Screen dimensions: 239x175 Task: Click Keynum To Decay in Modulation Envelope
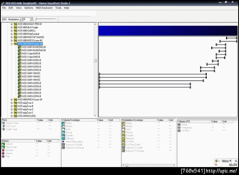click(x=135, y=151)
